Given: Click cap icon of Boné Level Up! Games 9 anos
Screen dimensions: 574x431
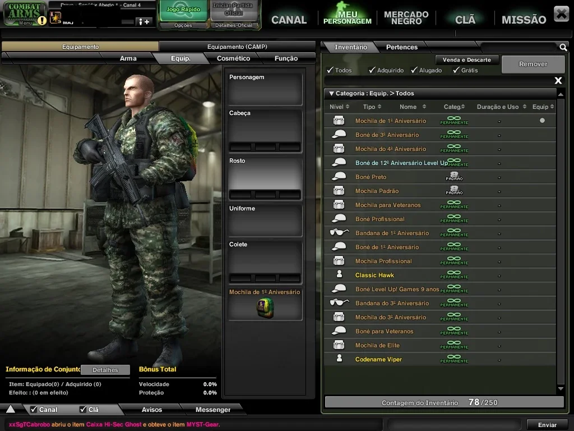Looking at the screenshot, I should pyautogui.click(x=339, y=289).
